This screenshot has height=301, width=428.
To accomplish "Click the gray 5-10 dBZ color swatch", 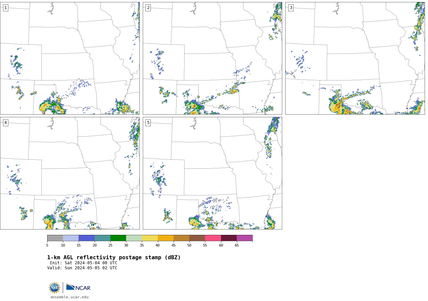I will [55, 238].
